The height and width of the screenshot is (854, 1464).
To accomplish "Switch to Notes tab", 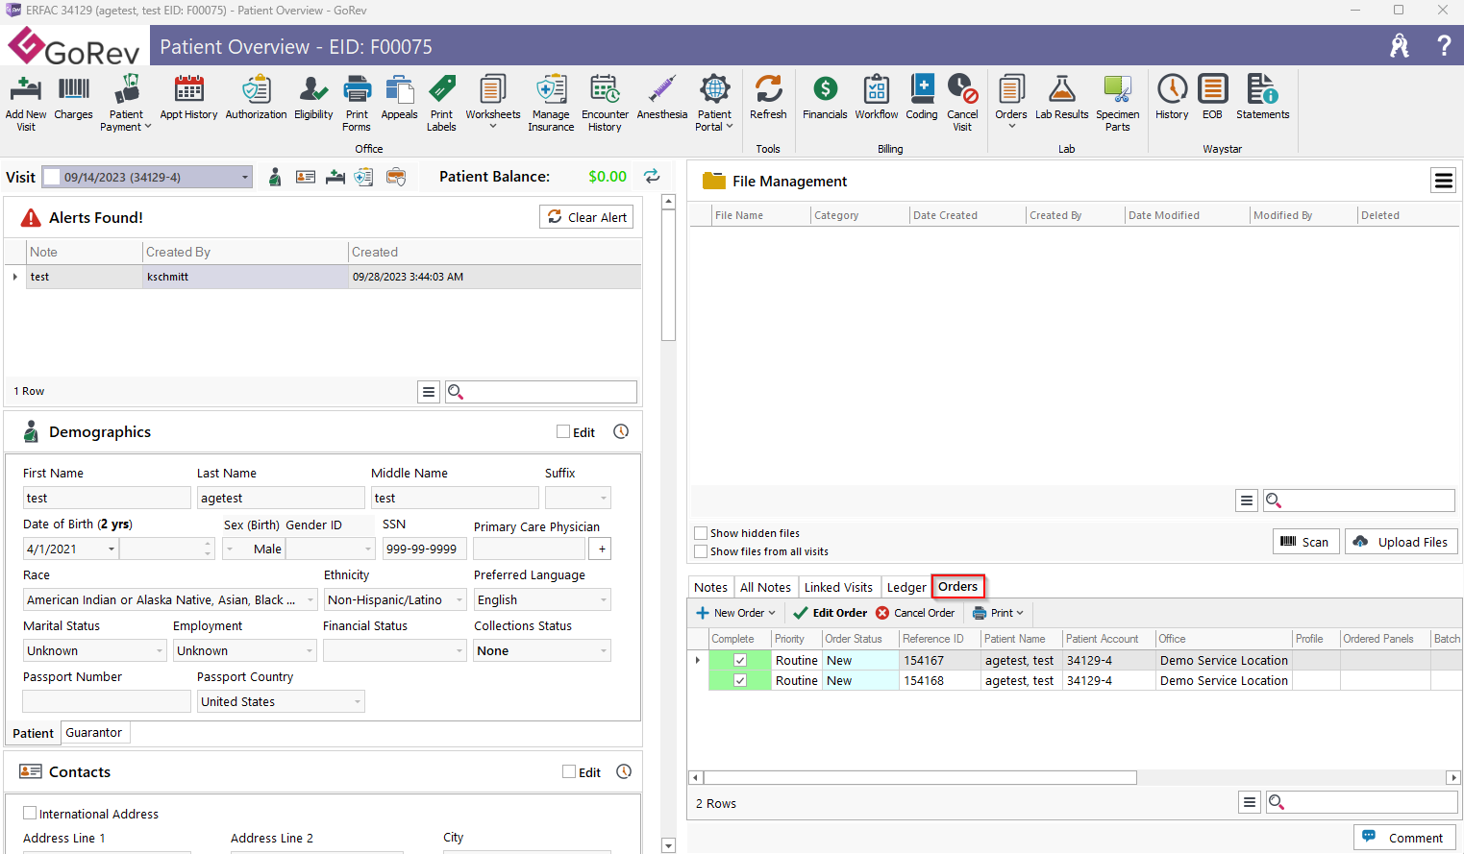I will [x=711, y=587].
